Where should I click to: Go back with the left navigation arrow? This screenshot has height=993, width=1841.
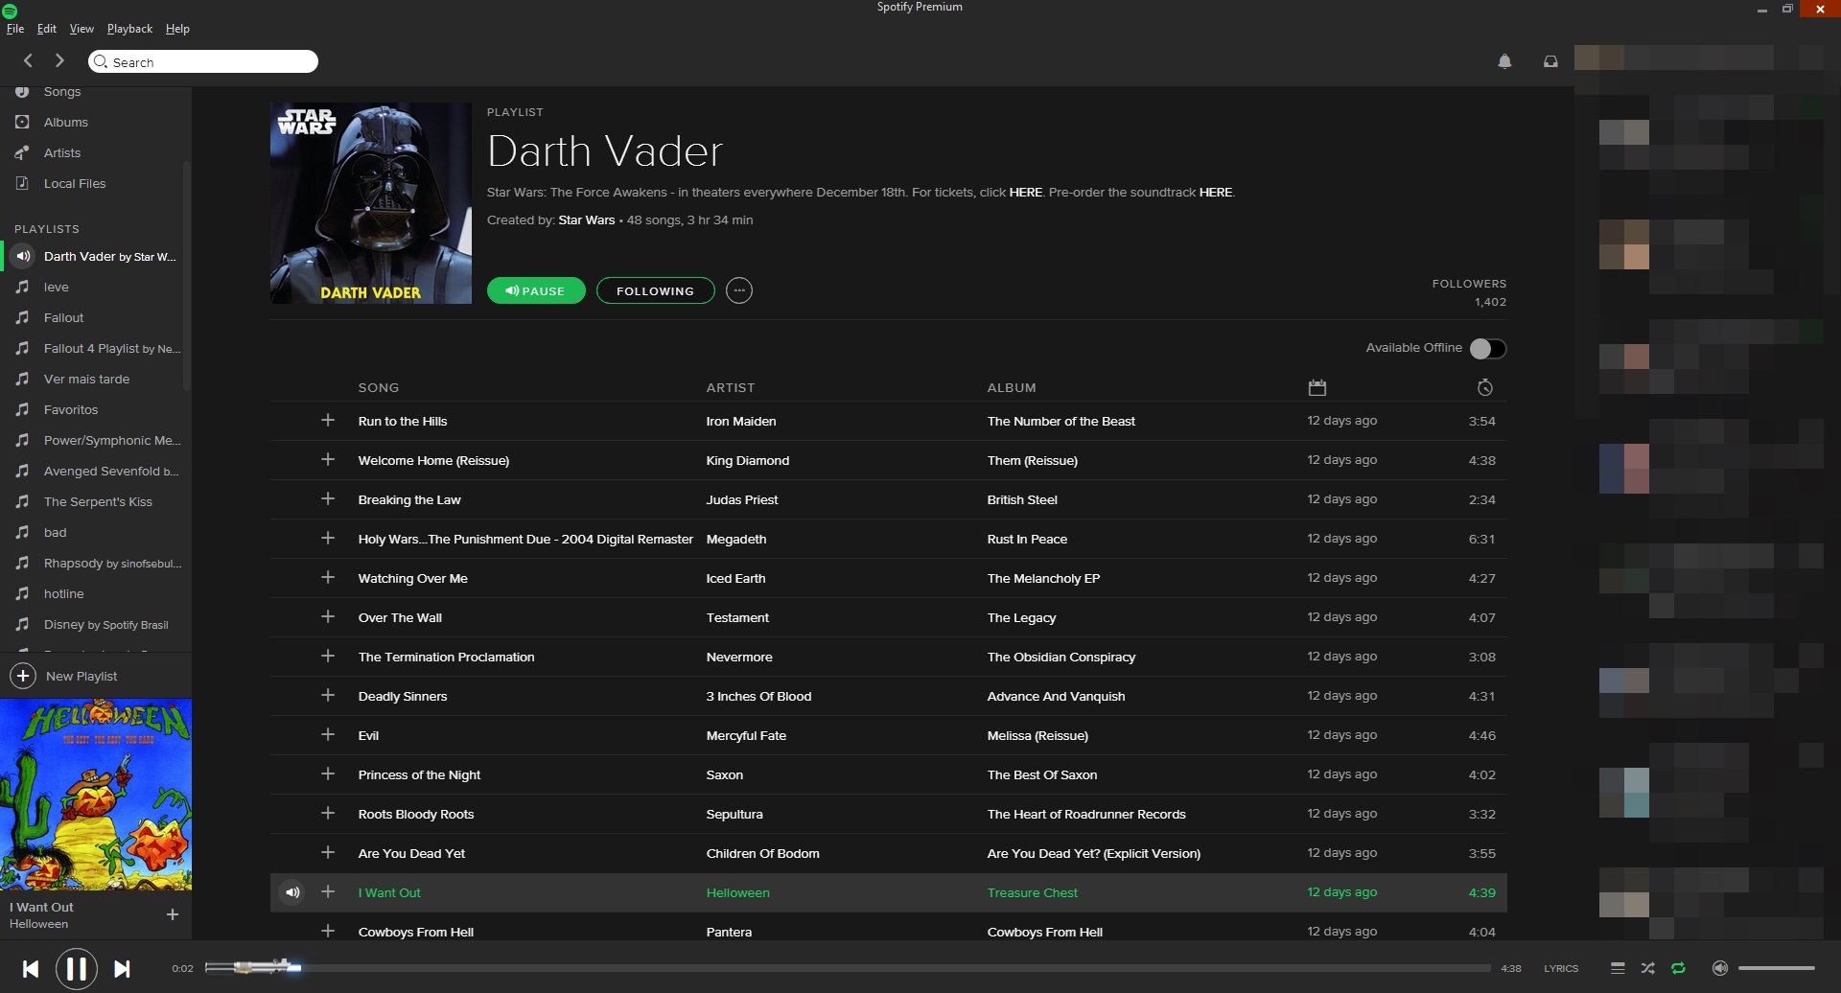[x=28, y=60]
